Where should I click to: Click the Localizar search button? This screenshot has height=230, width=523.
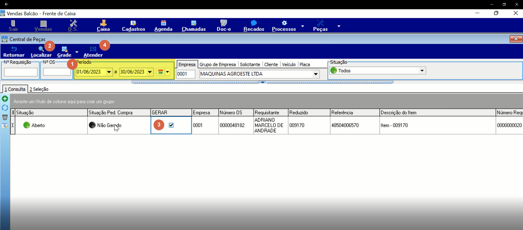(41, 52)
